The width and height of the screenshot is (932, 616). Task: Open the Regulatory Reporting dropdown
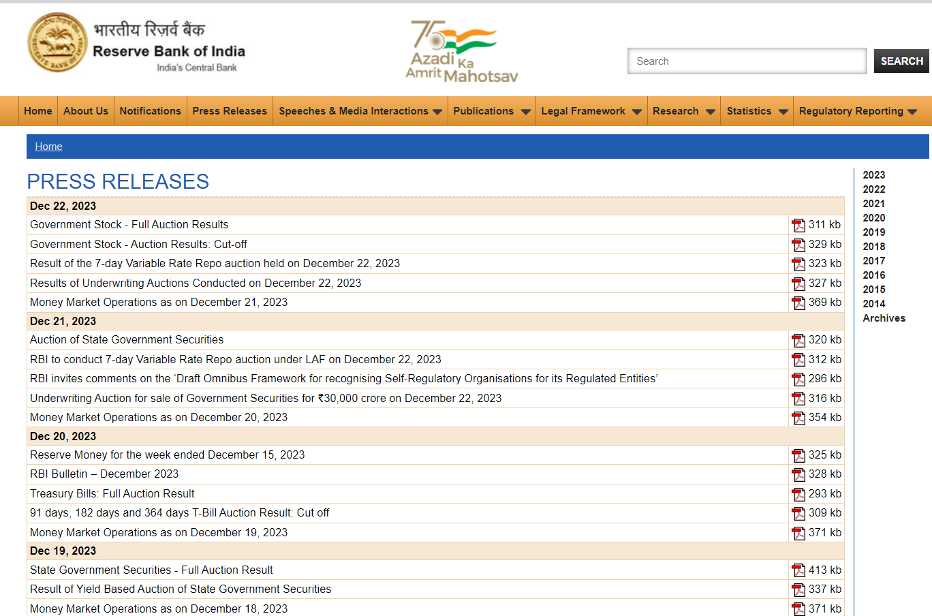click(x=858, y=111)
